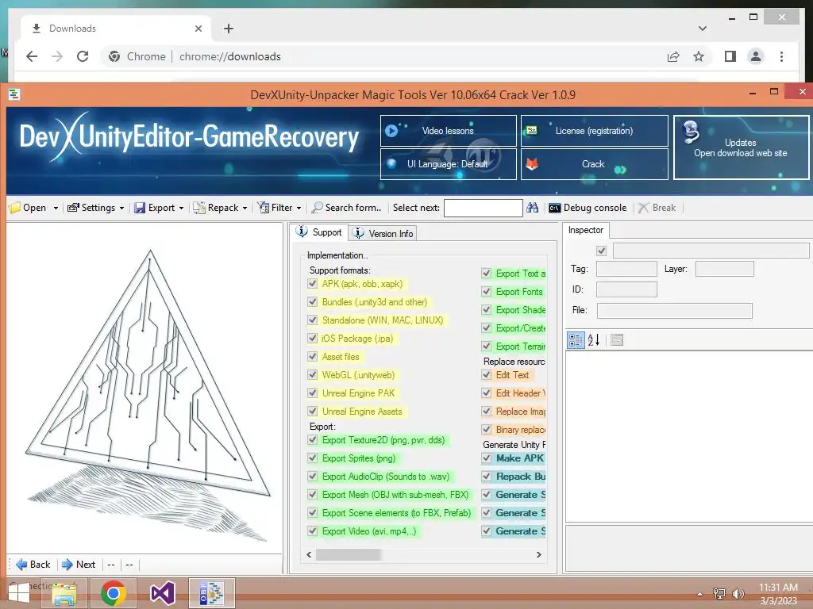Click DevXUnity taskbar icon
The width and height of the screenshot is (813, 609).
coord(211,593)
